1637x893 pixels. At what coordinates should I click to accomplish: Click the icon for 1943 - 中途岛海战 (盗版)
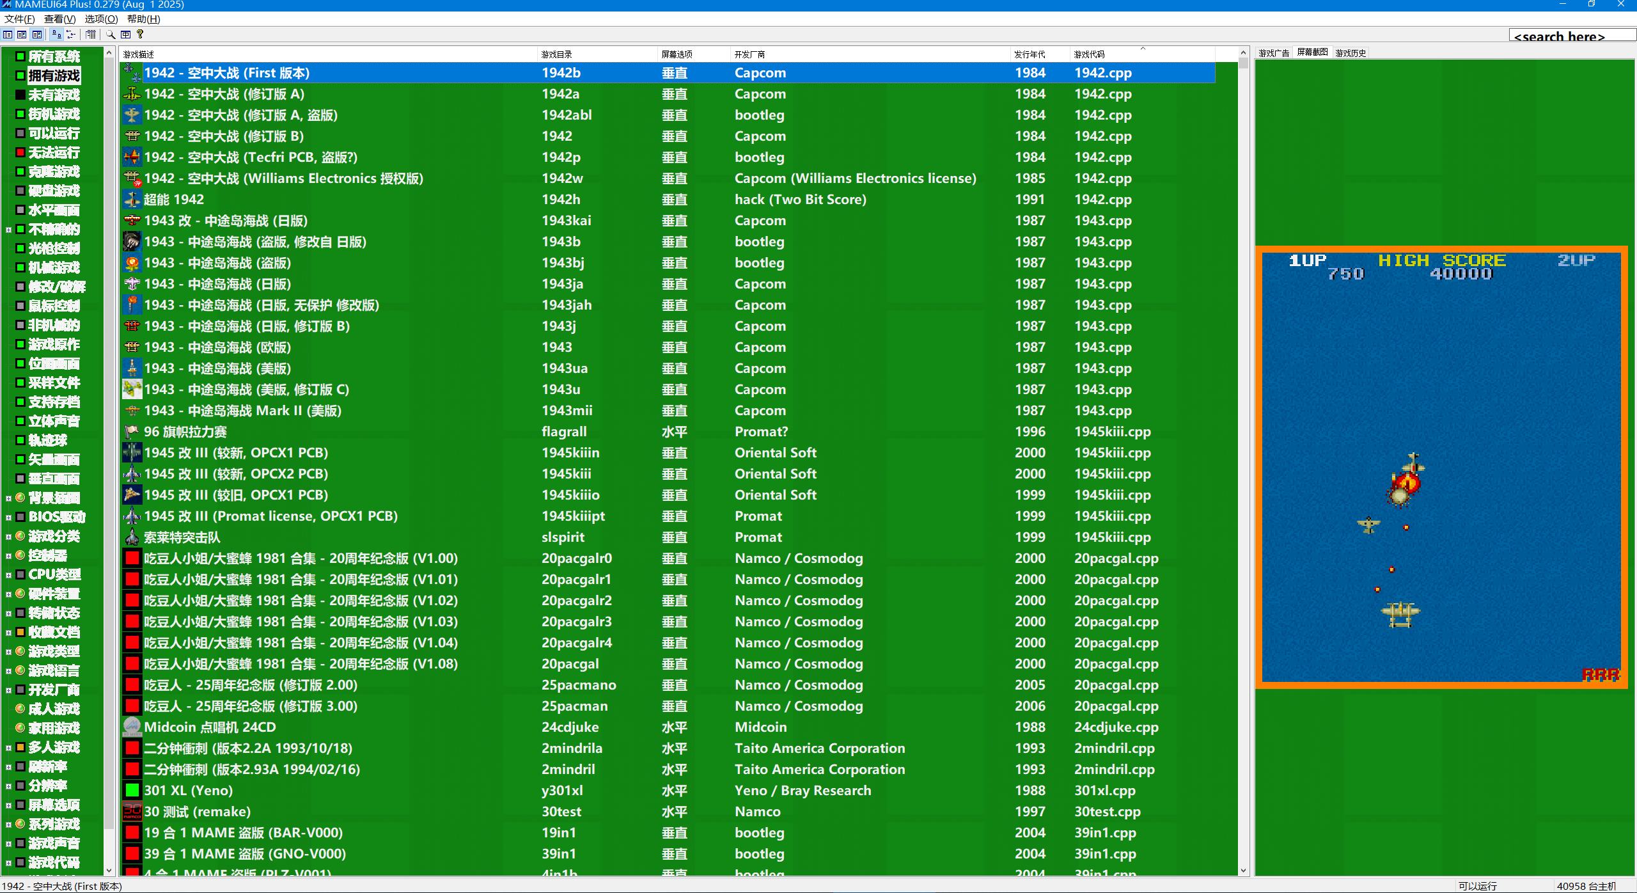tap(132, 263)
